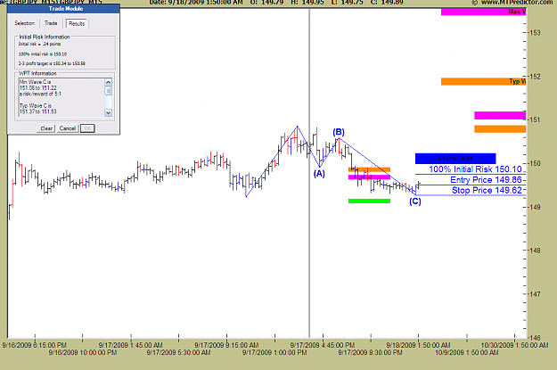Viewport: 557px width, 370px height.
Task: Select 'Initial risk = .24 points' text
Action: click(40, 44)
